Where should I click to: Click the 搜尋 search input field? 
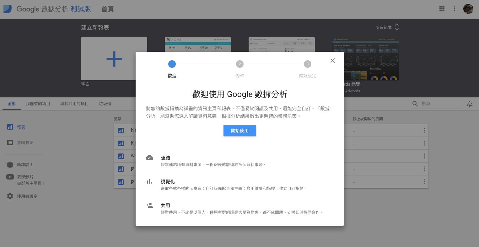point(441,104)
